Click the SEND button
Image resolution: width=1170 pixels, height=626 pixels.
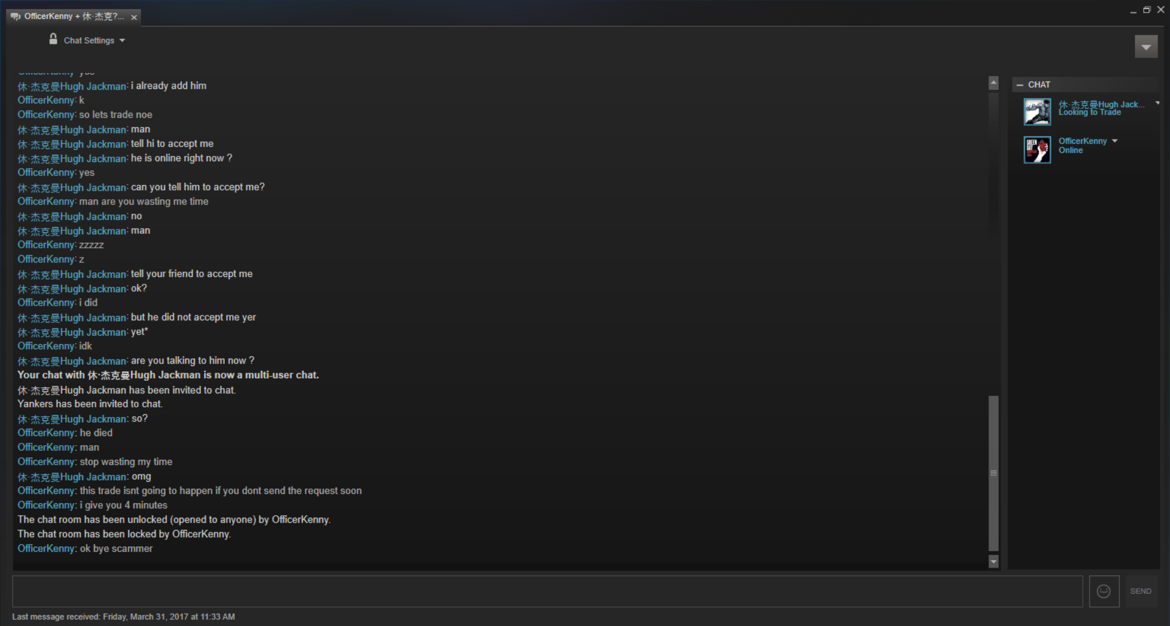(1141, 591)
